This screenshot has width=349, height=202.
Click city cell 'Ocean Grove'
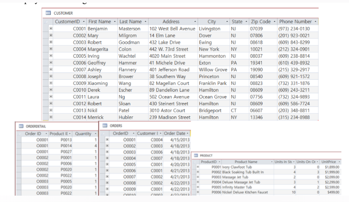pyautogui.click(x=214, y=97)
